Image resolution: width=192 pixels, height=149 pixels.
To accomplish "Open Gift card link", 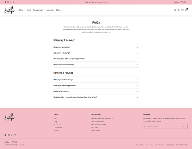I will tap(95, 128).
